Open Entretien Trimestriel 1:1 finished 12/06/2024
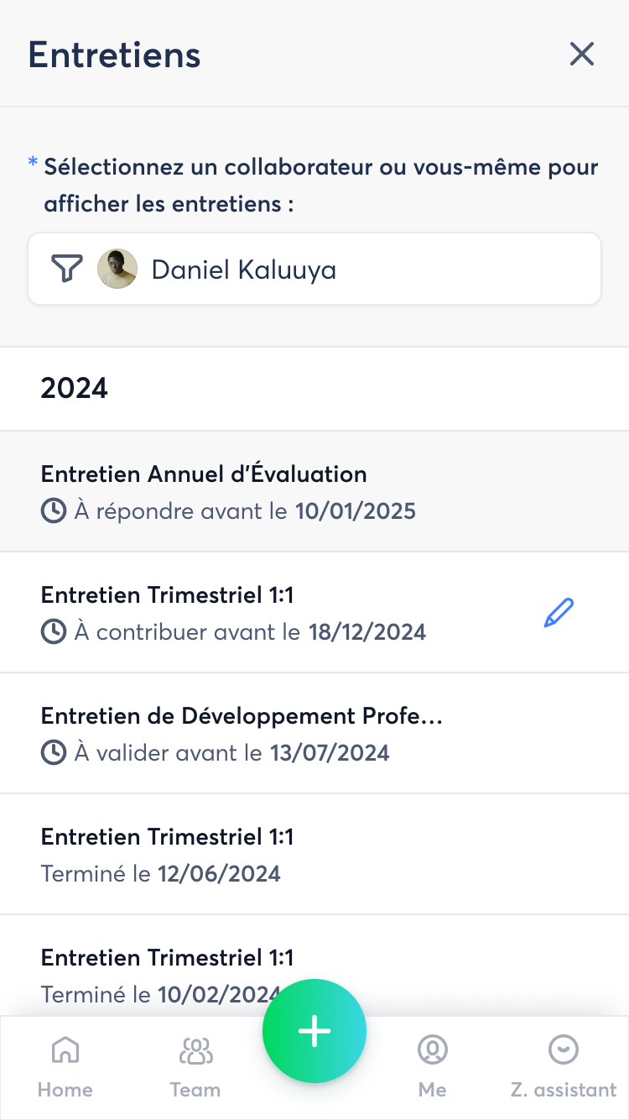This screenshot has height=1120, width=629. coord(252,854)
